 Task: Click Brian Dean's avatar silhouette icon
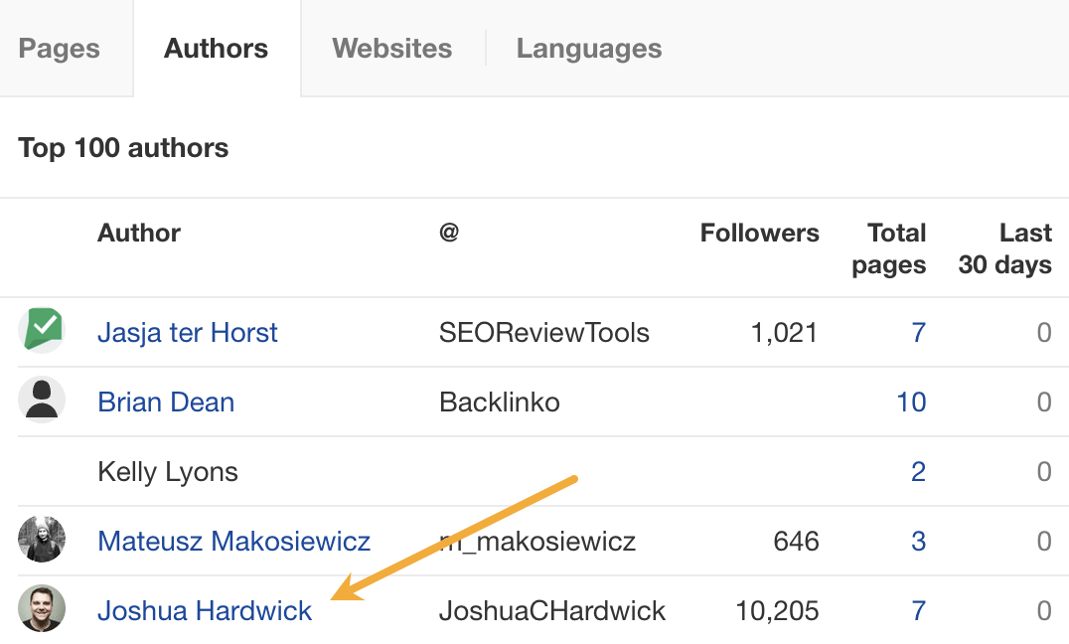(42, 399)
